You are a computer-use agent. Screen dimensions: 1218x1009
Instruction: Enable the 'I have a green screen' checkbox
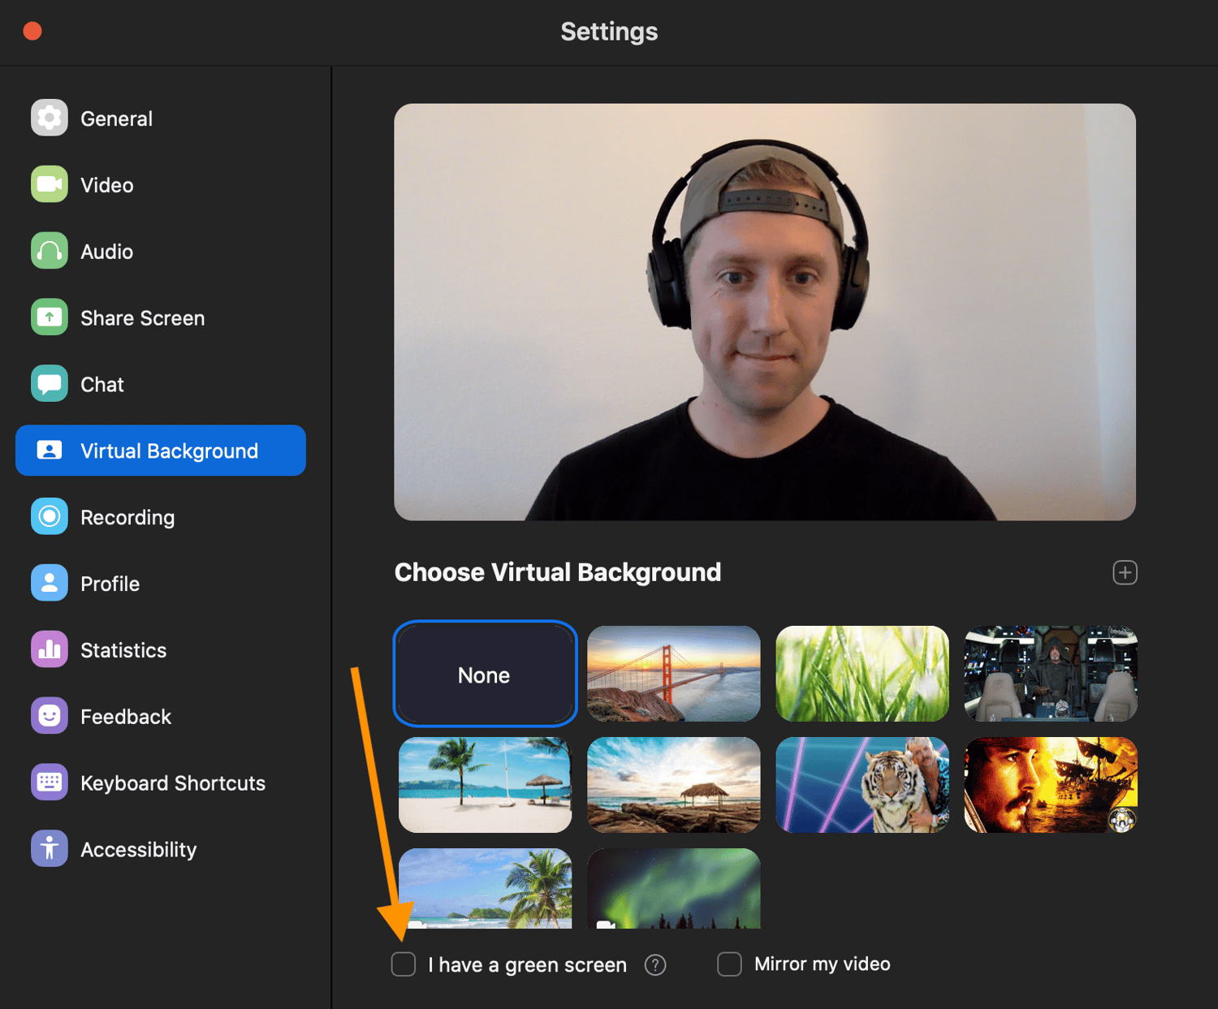coord(404,964)
